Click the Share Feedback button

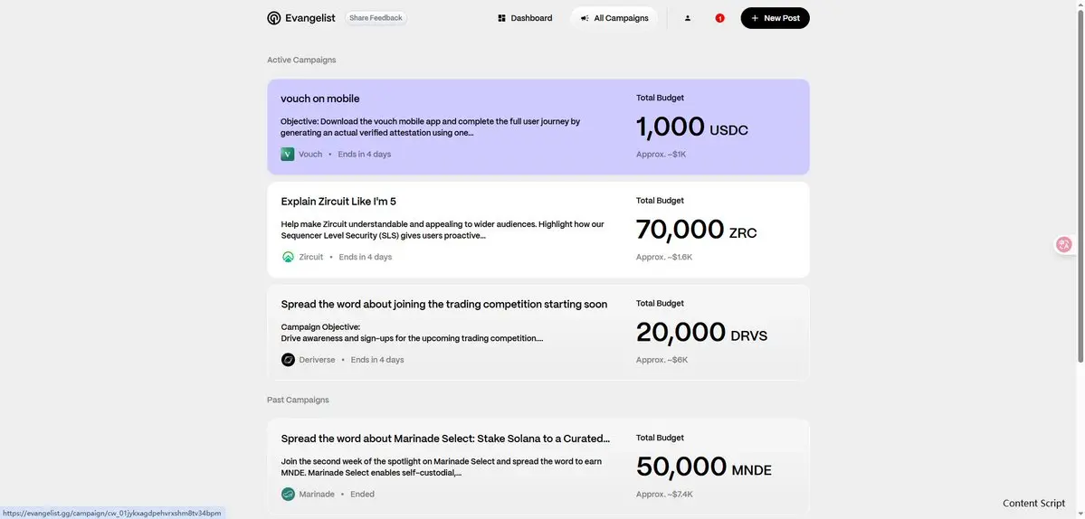click(376, 18)
